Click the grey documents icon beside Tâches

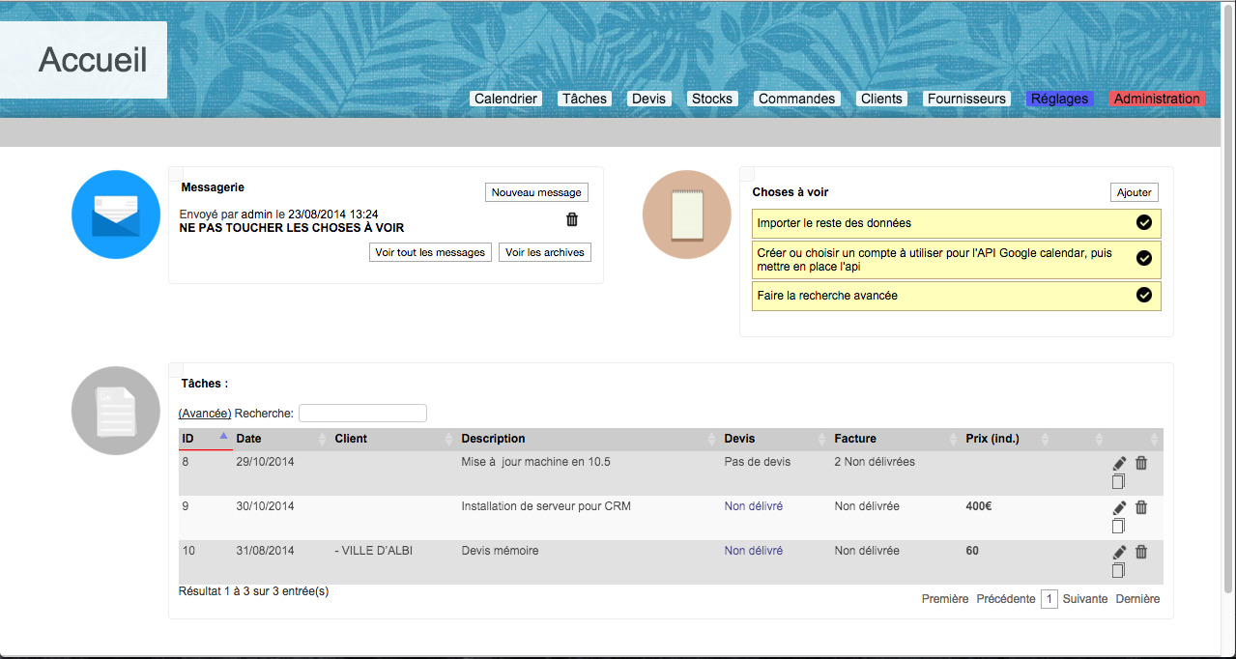[116, 411]
